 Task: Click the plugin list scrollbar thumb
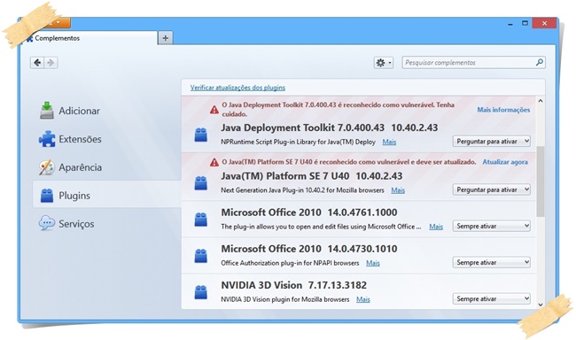click(541, 182)
